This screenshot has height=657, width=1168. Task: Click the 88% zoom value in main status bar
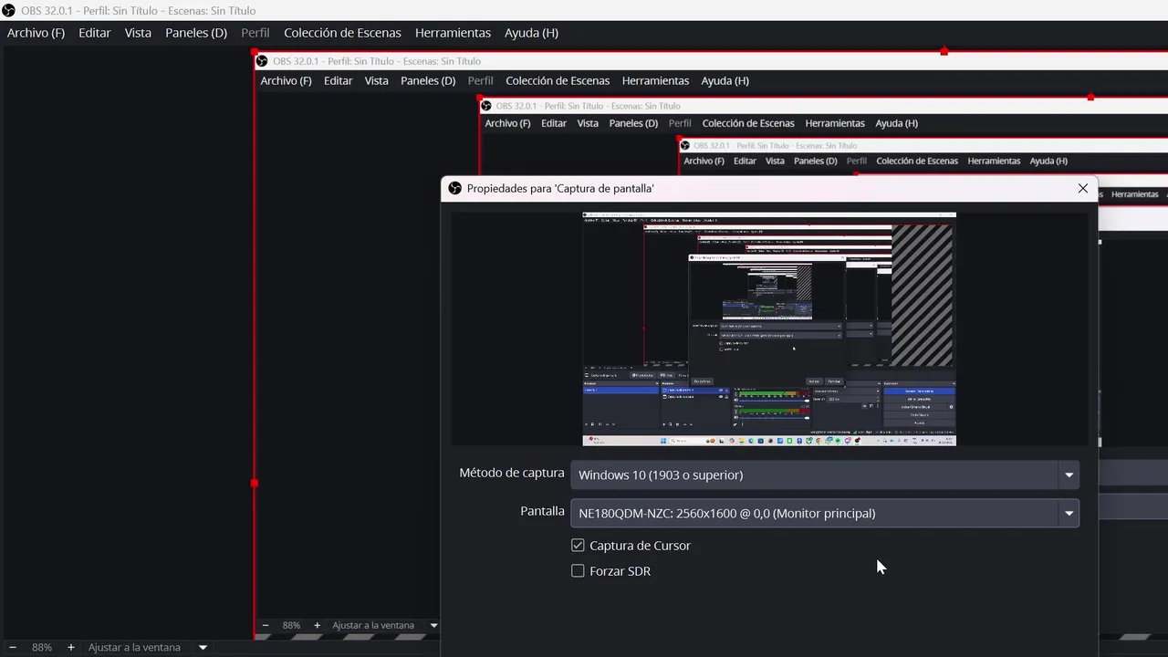pos(42,647)
